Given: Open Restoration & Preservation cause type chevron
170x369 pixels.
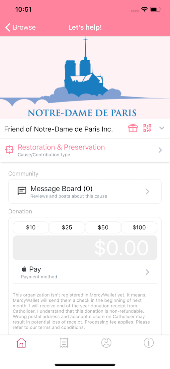Looking at the screenshot, I should click(x=160, y=150).
